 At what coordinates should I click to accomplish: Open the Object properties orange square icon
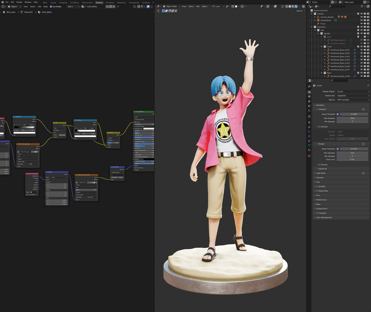click(309, 122)
